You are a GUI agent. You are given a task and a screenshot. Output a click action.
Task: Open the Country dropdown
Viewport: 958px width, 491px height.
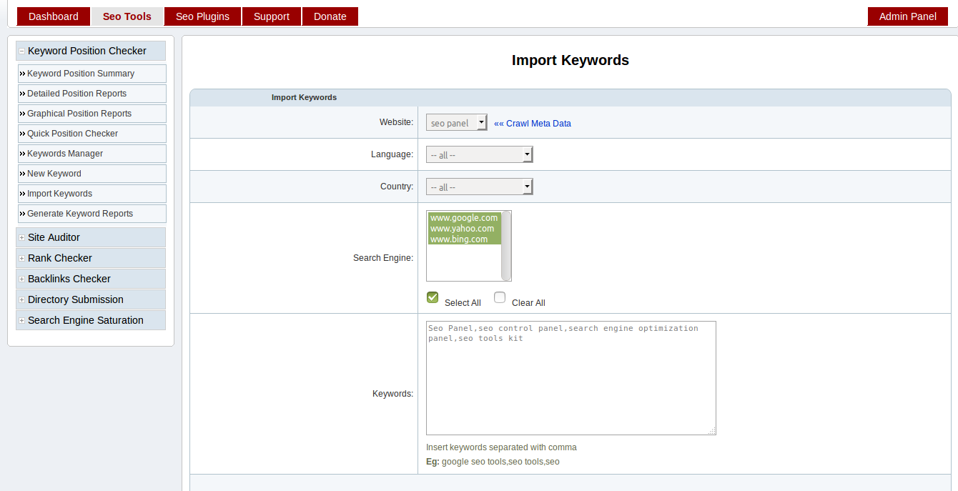coord(480,187)
